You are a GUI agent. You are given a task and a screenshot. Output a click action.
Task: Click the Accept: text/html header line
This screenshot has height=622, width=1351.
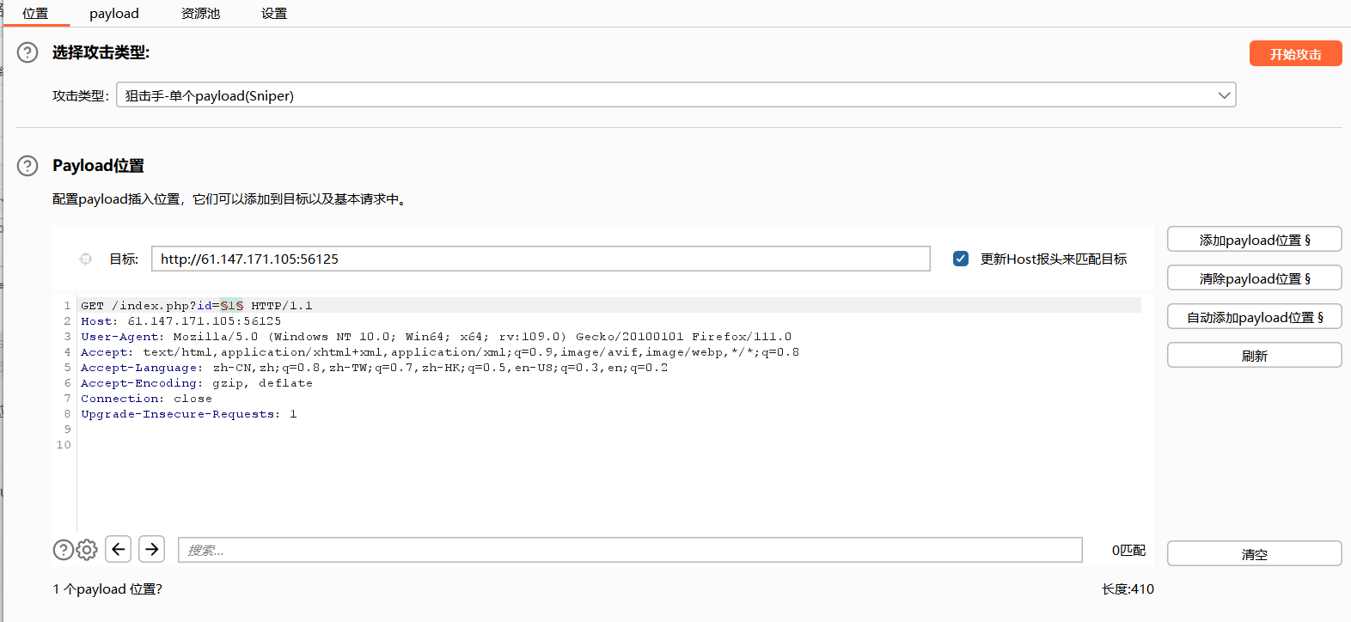click(440, 352)
